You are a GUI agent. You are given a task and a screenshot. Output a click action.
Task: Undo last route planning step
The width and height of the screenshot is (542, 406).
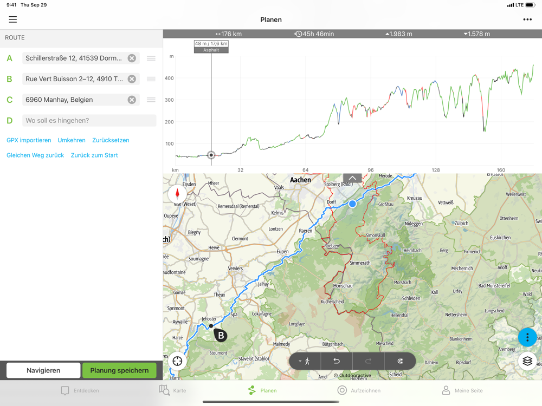[x=337, y=361]
